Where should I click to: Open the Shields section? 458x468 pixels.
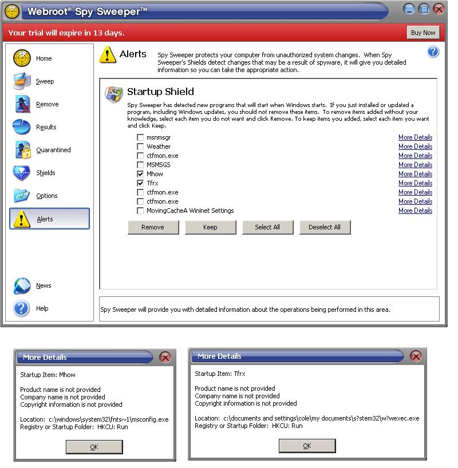46,173
